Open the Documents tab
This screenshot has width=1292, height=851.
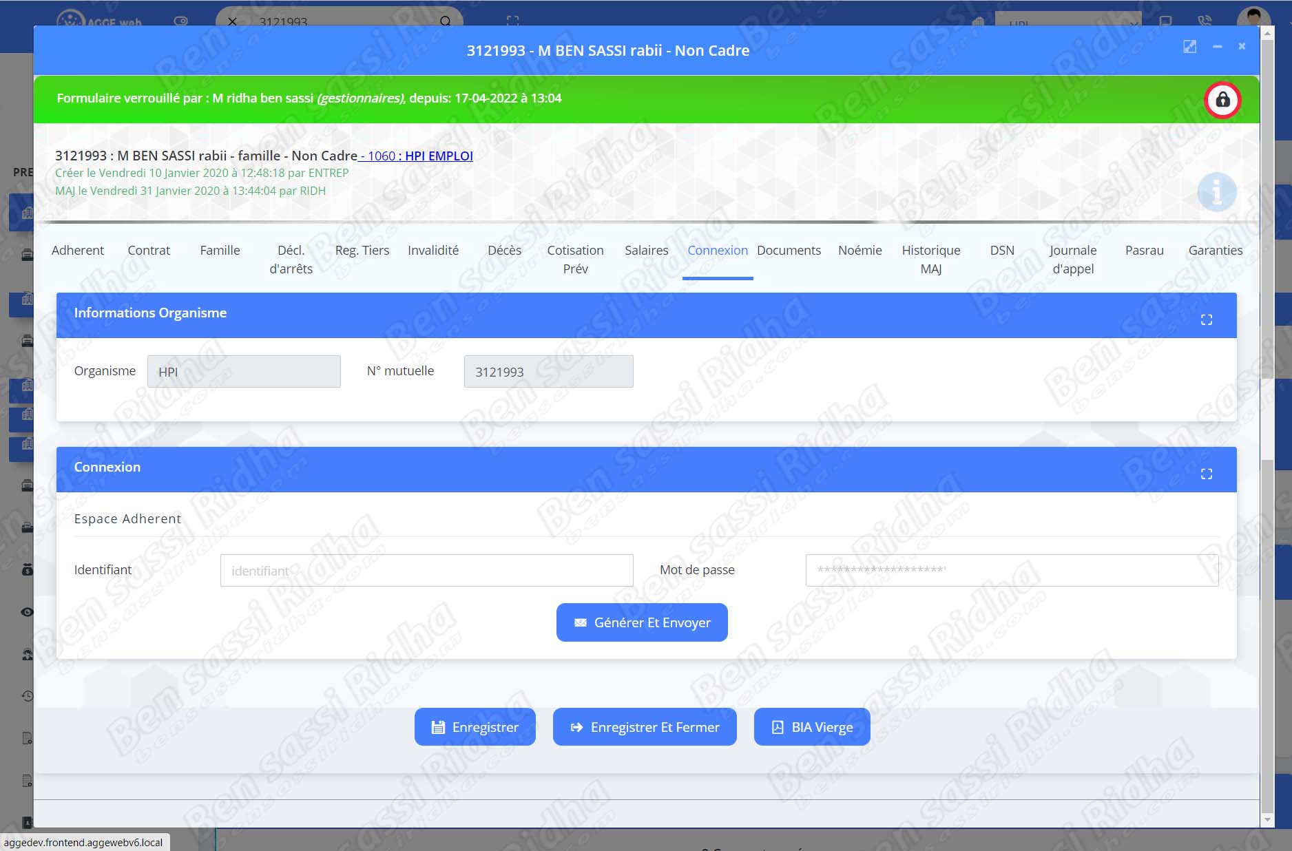tap(789, 251)
